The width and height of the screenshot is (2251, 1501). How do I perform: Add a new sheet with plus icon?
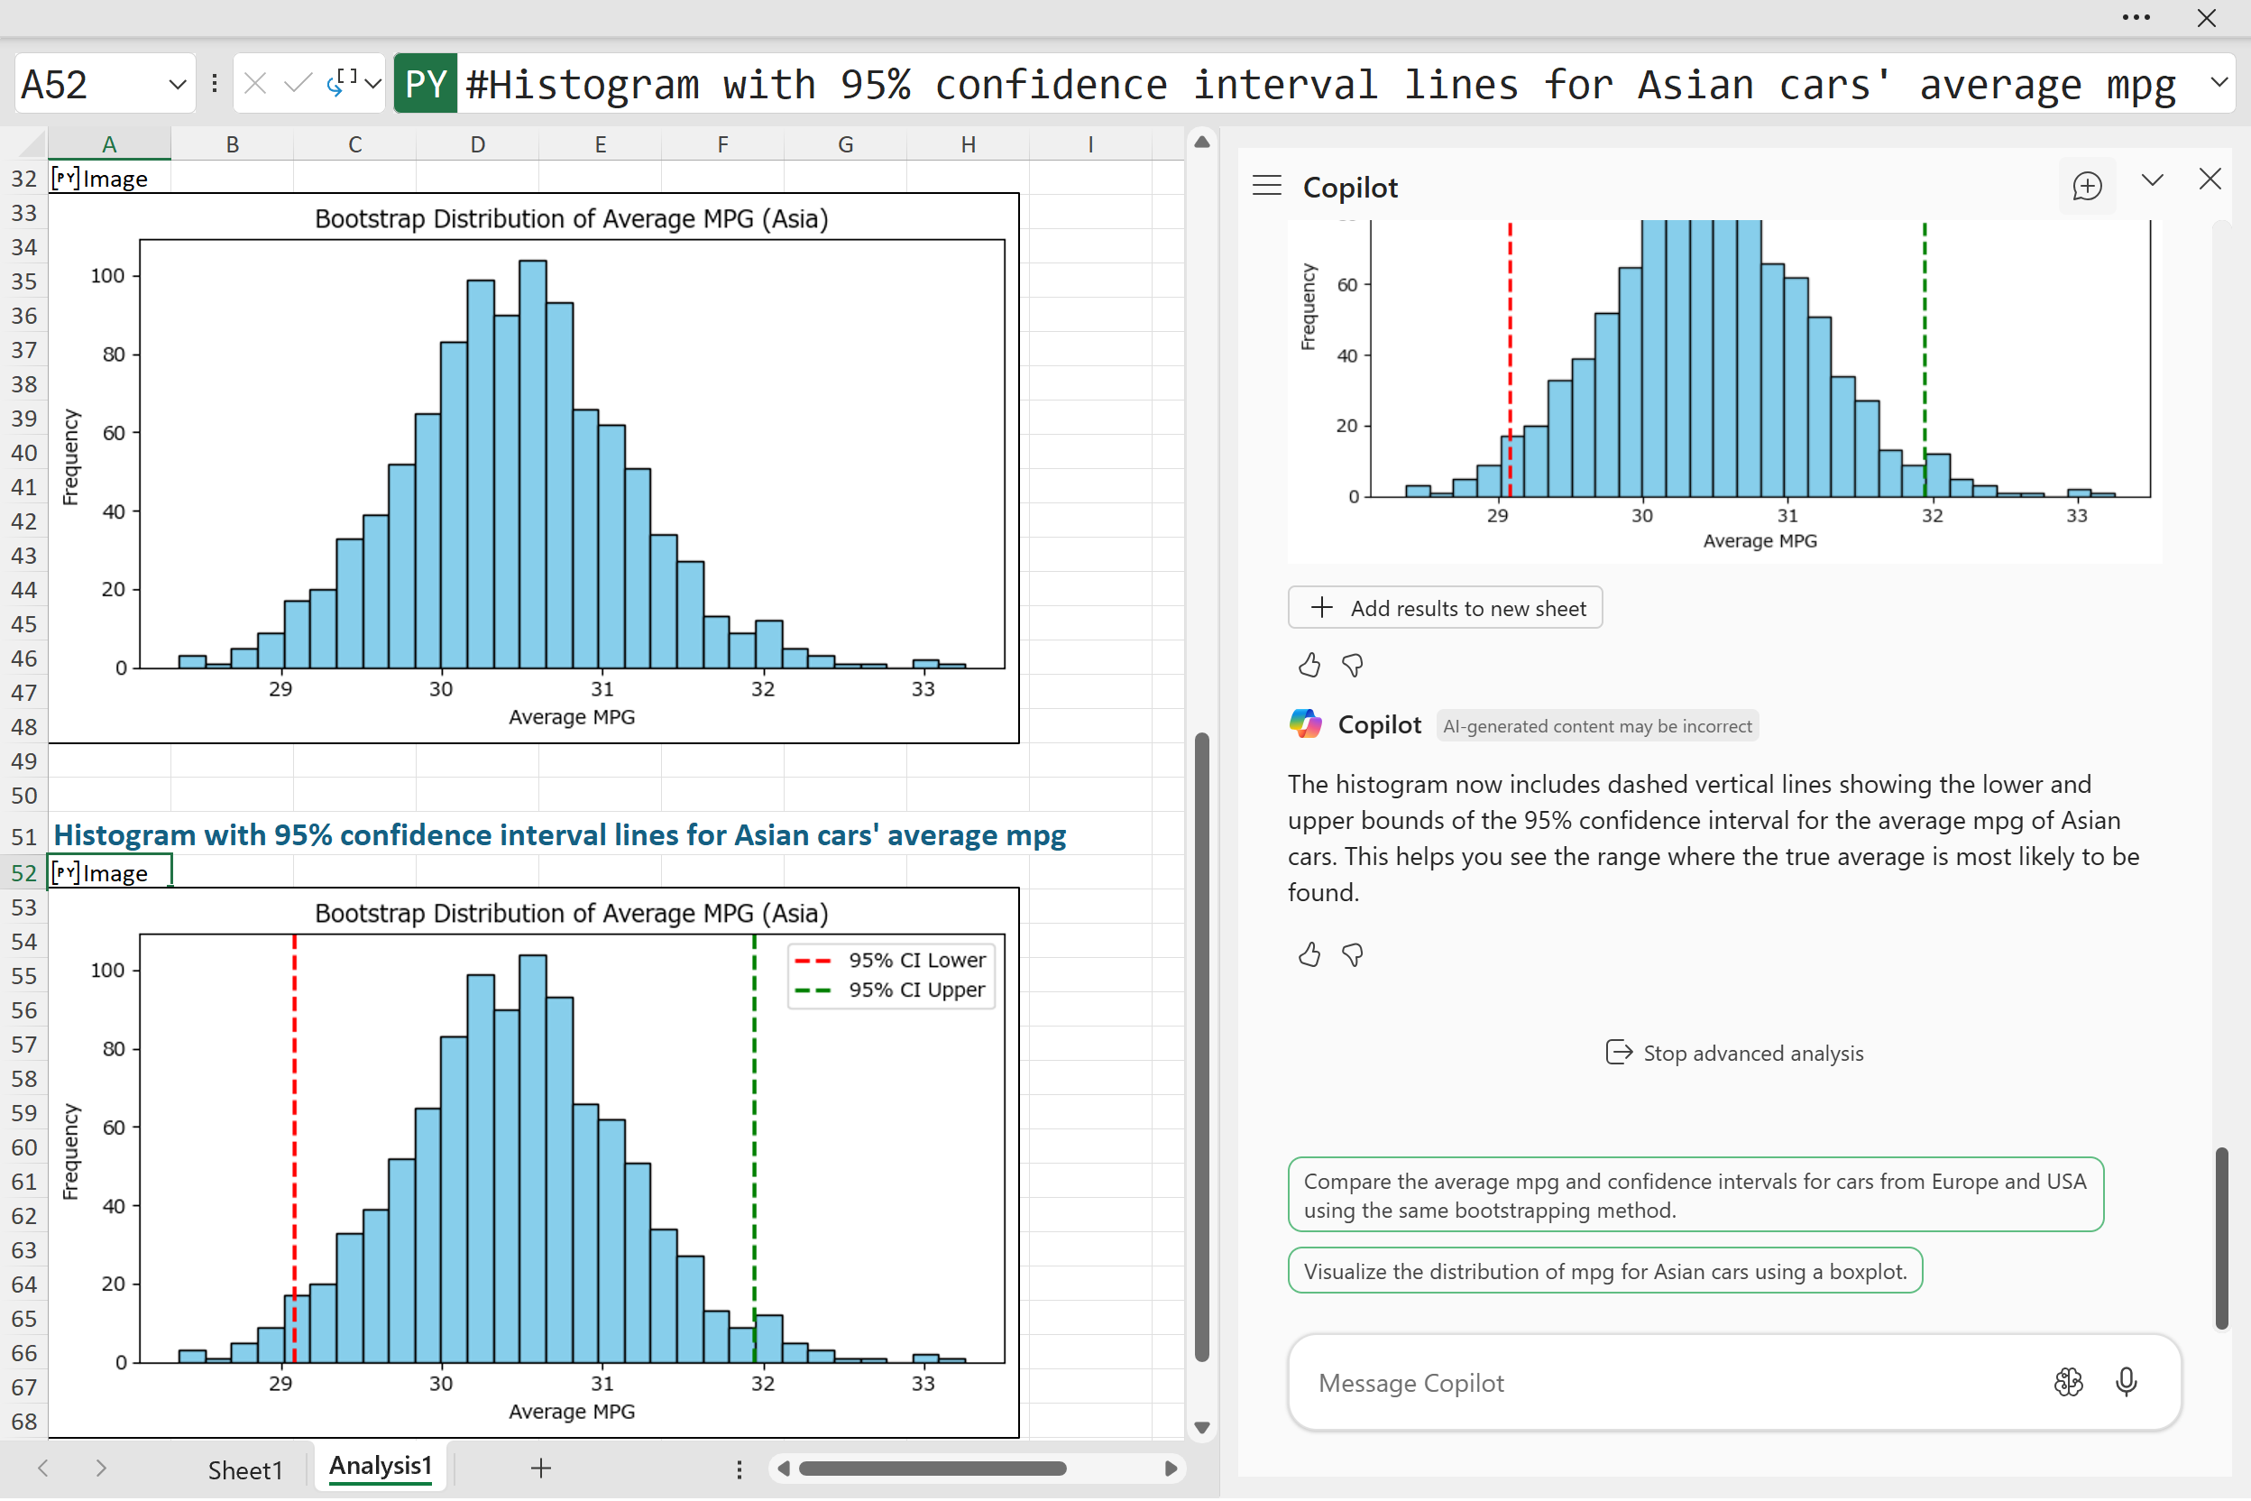click(x=541, y=1468)
